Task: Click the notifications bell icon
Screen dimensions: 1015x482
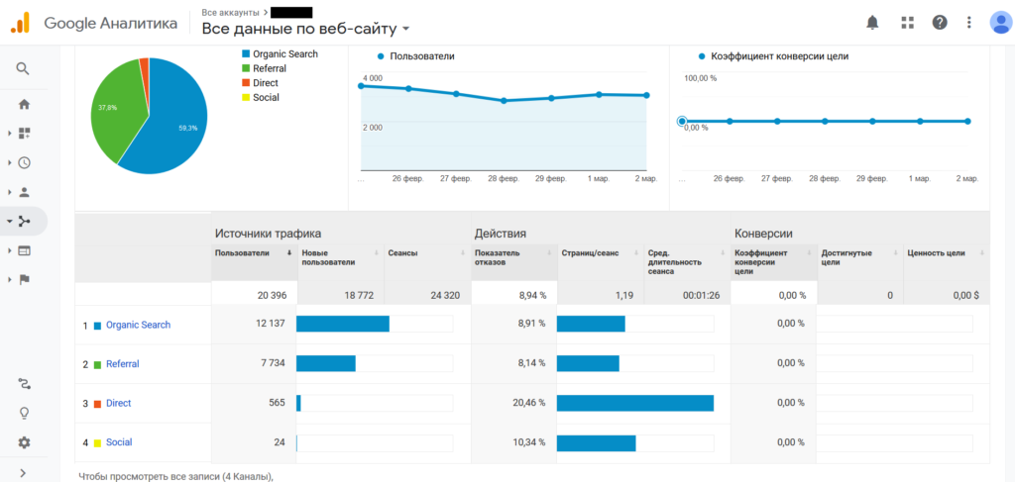Action: pyautogui.click(x=872, y=22)
